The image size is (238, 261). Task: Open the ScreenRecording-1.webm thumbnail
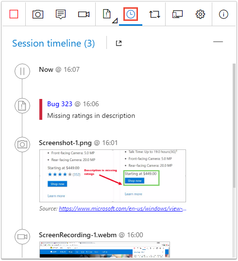[104, 250]
